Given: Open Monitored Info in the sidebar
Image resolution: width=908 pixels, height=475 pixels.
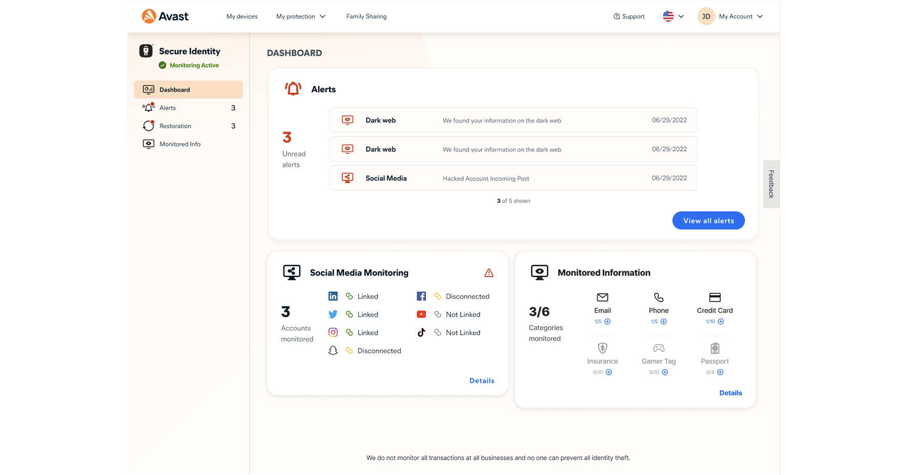Looking at the screenshot, I should (x=189, y=144).
